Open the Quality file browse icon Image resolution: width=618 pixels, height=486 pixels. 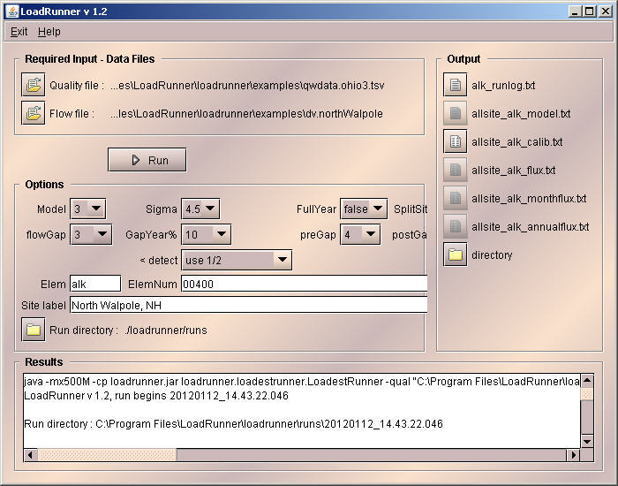(34, 85)
